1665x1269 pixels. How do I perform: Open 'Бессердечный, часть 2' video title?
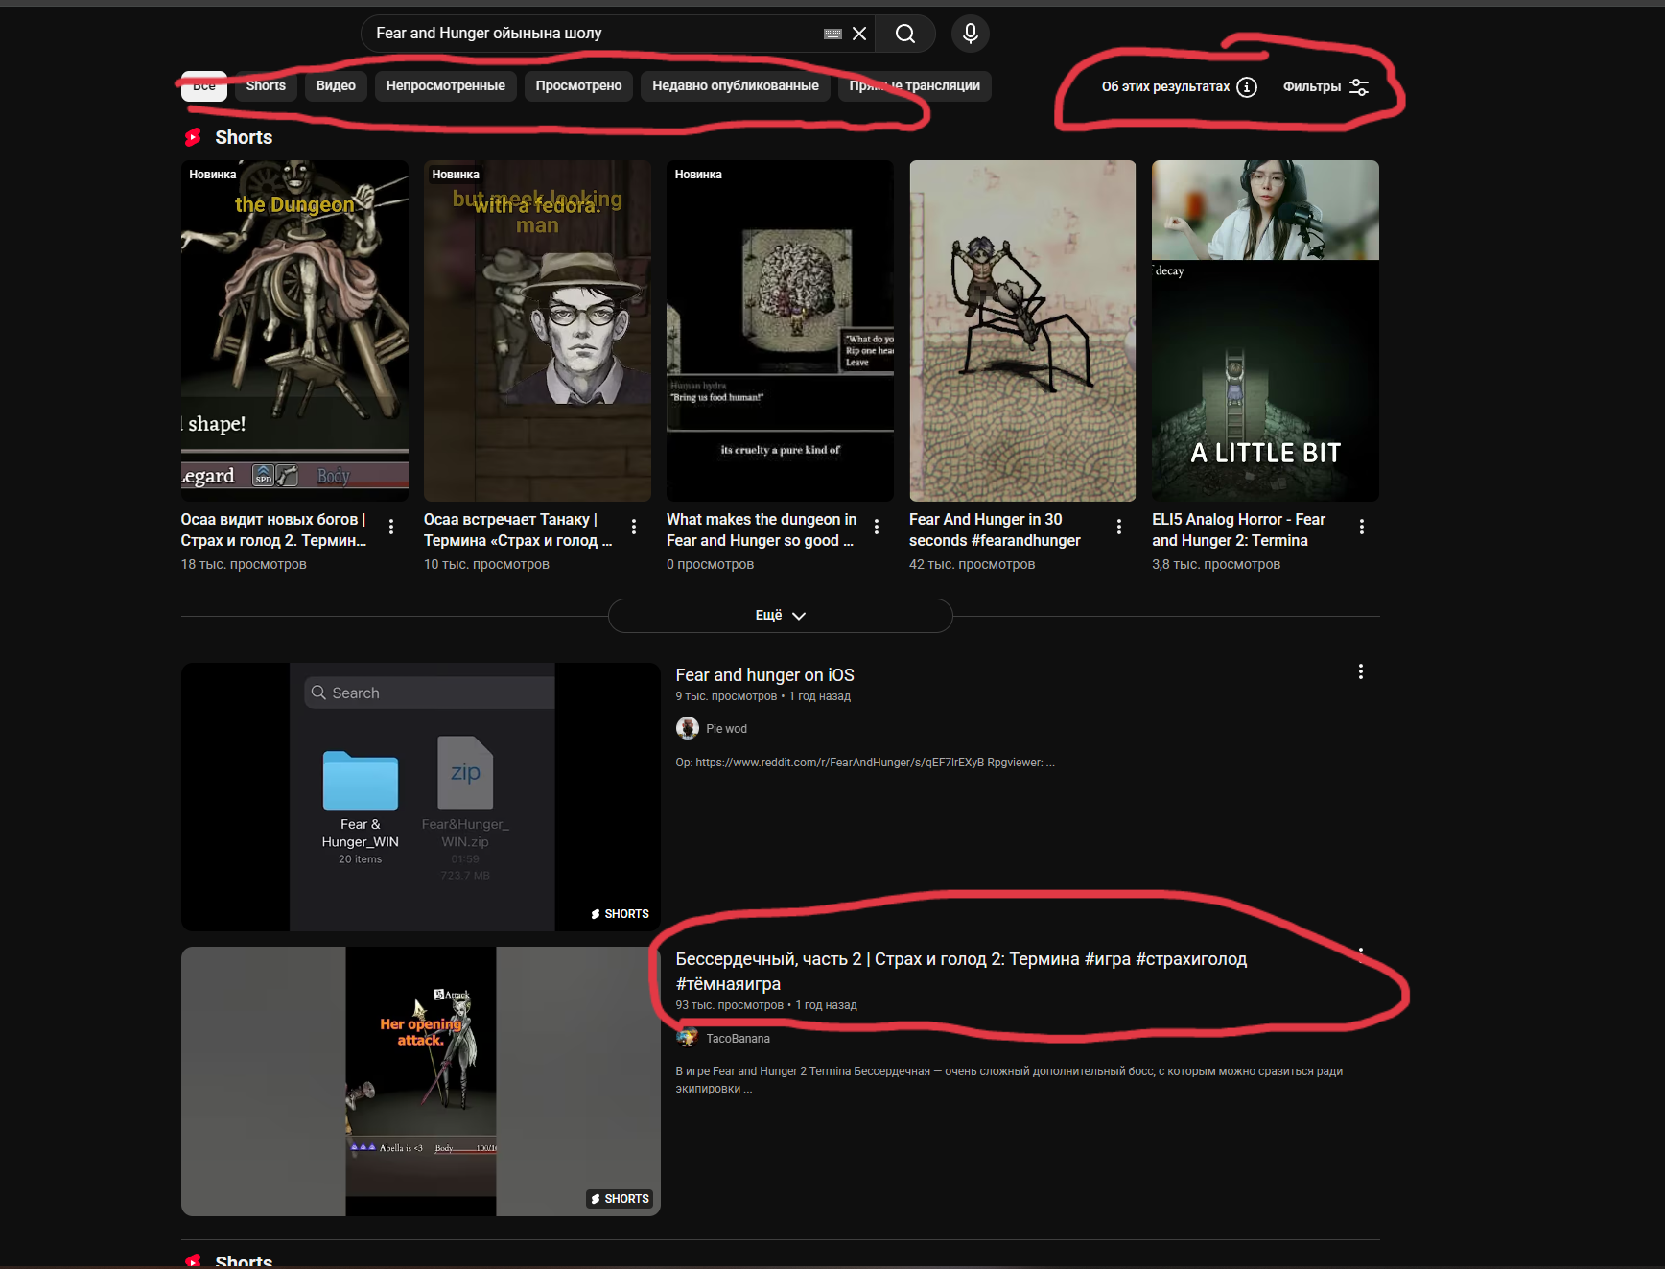pyautogui.click(x=961, y=971)
